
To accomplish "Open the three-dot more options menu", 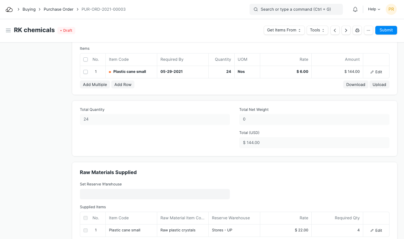I will [368, 30].
